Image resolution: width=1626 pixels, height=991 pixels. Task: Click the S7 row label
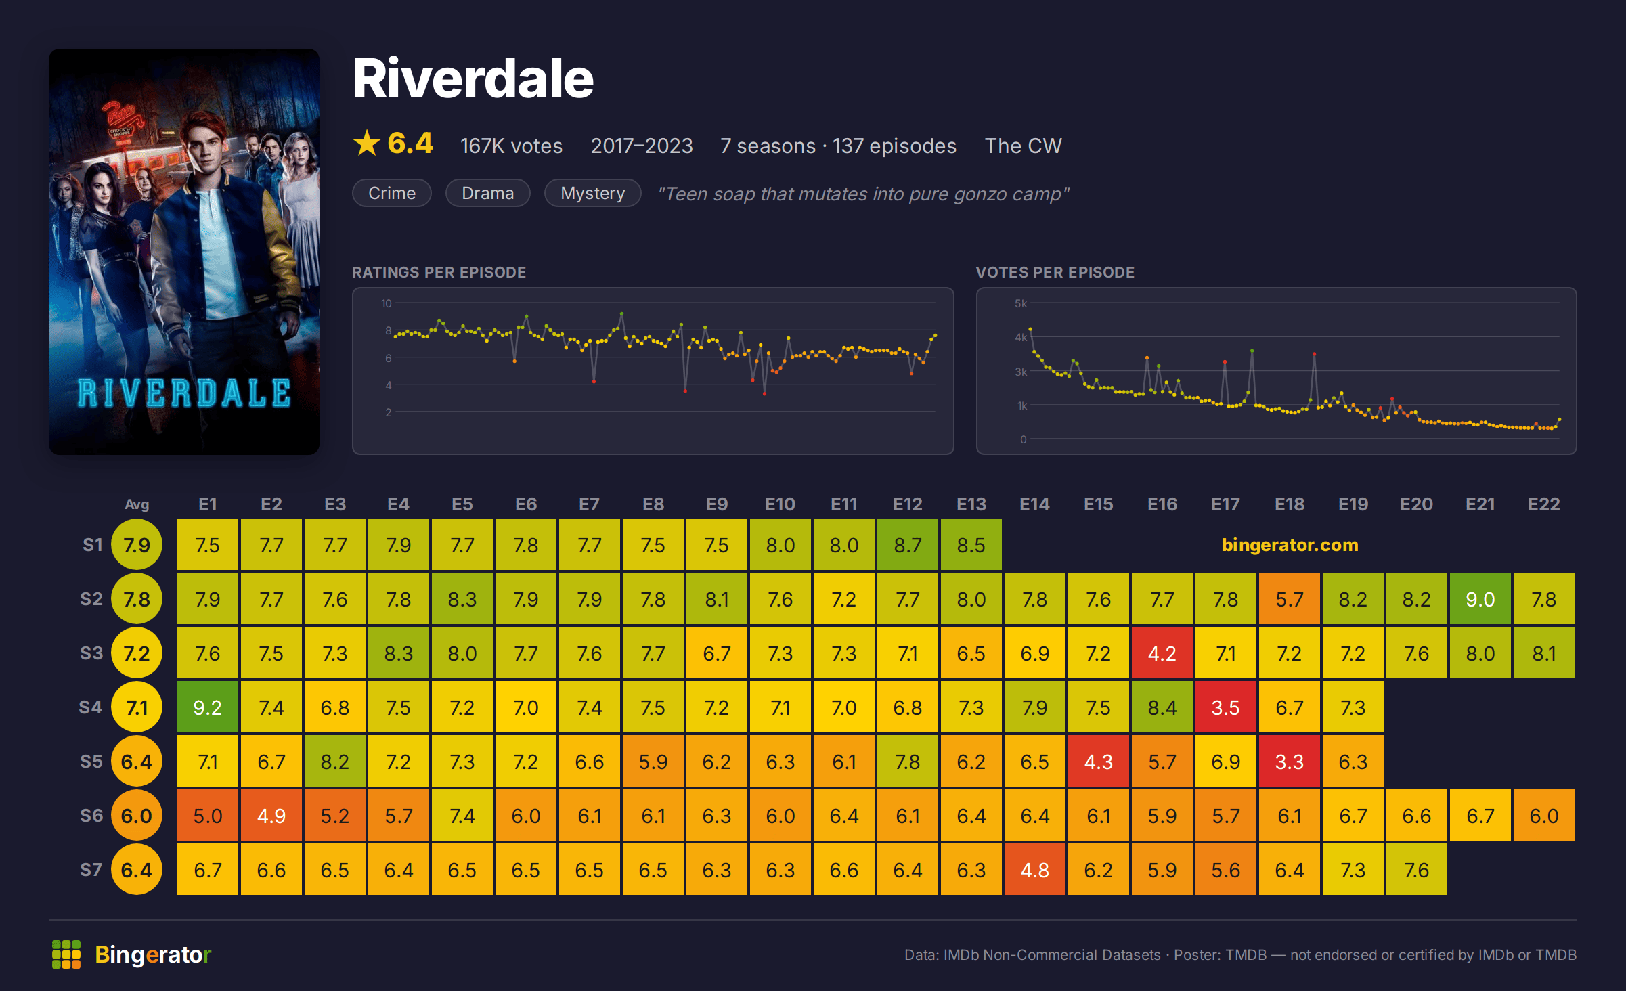coord(91,870)
